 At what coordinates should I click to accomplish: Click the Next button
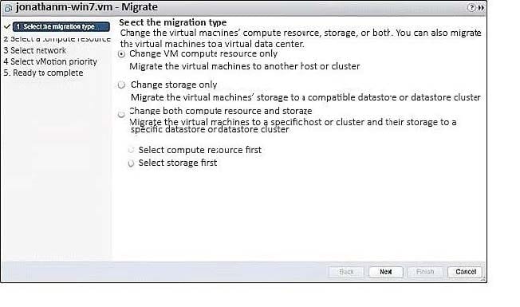[x=386, y=272]
